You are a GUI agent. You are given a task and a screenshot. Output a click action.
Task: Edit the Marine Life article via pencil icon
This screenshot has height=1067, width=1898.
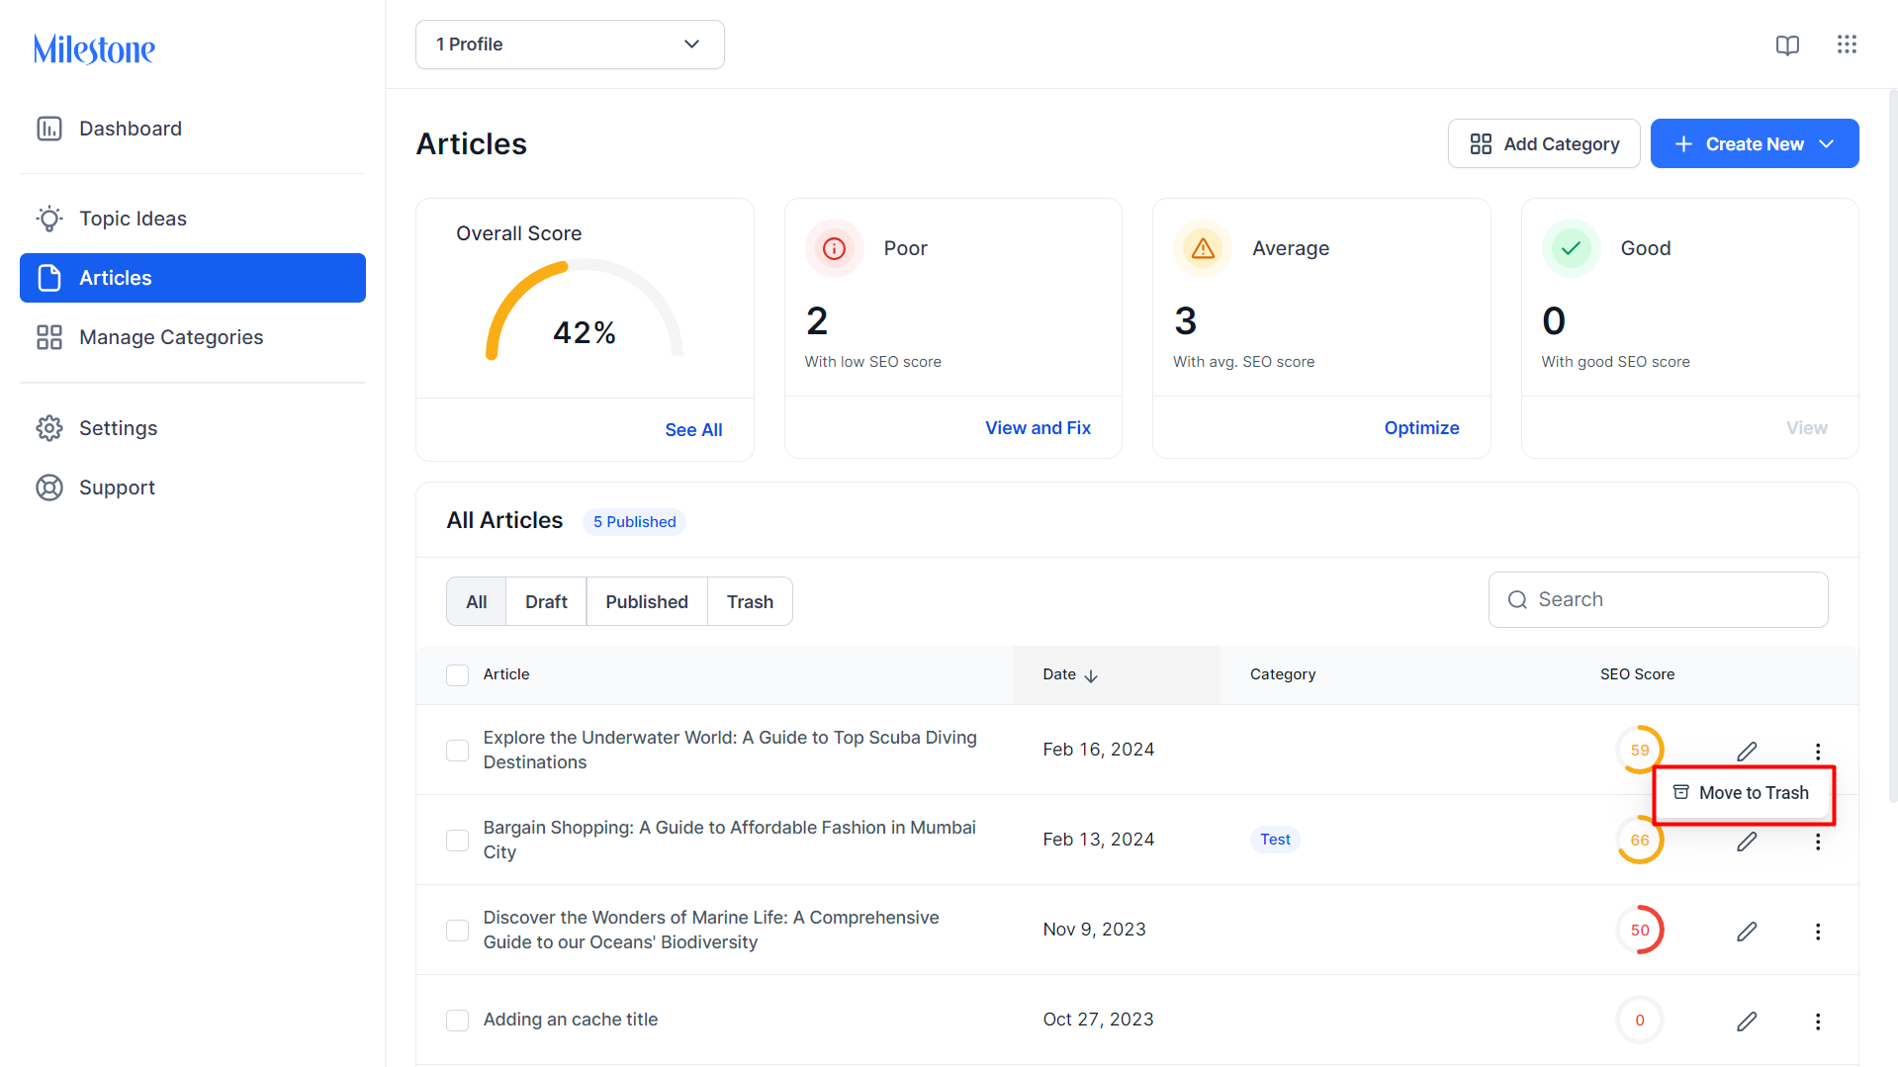click(1747, 931)
